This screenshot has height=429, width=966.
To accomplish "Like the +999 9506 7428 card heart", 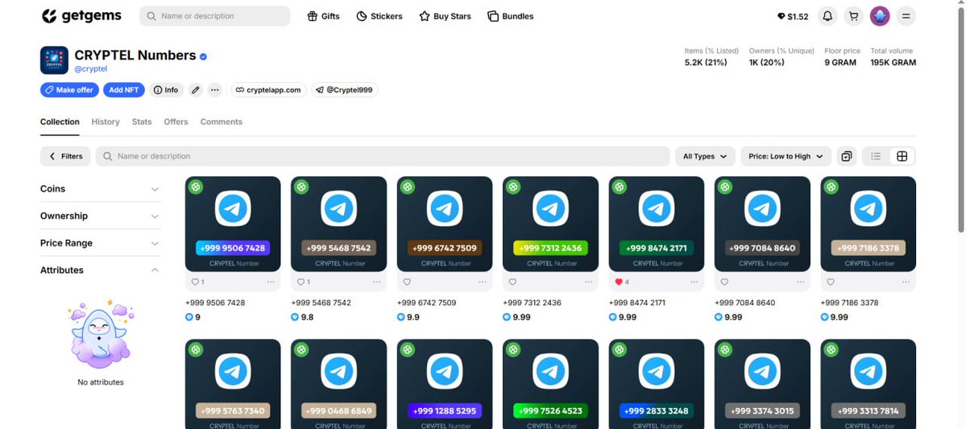I will pos(195,282).
